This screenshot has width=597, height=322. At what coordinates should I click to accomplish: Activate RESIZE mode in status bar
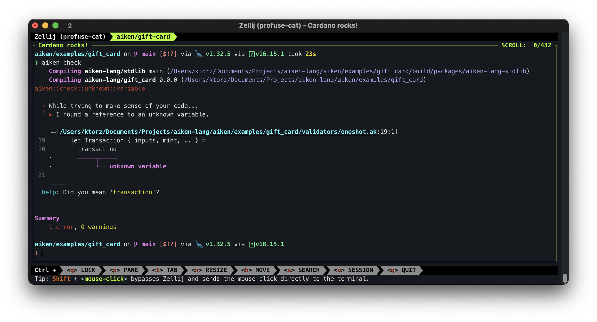[209, 270]
